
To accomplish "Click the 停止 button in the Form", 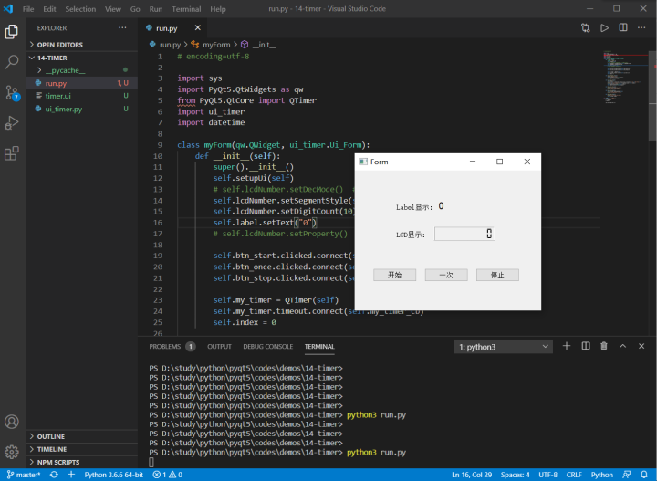I will point(497,275).
